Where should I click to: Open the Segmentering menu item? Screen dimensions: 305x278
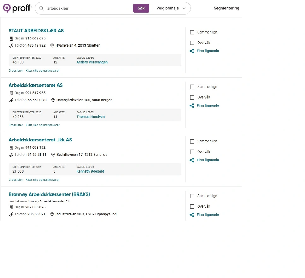(226, 8)
